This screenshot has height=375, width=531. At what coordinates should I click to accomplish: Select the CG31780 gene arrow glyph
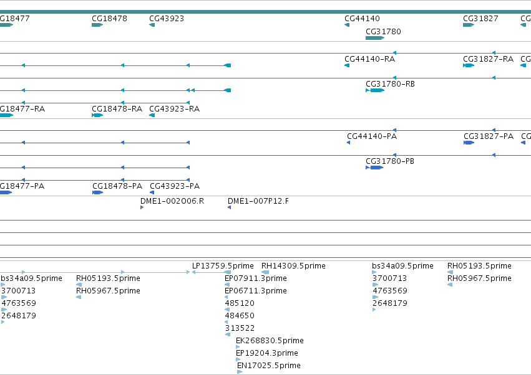pos(375,38)
